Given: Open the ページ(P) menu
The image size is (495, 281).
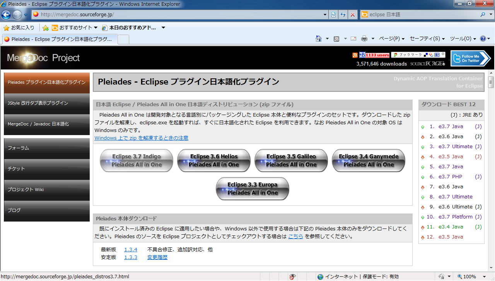Looking at the screenshot, I should [x=391, y=39].
